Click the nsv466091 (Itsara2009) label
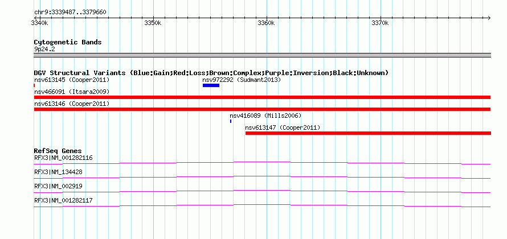This screenshot has width=507, height=239. tap(72, 92)
